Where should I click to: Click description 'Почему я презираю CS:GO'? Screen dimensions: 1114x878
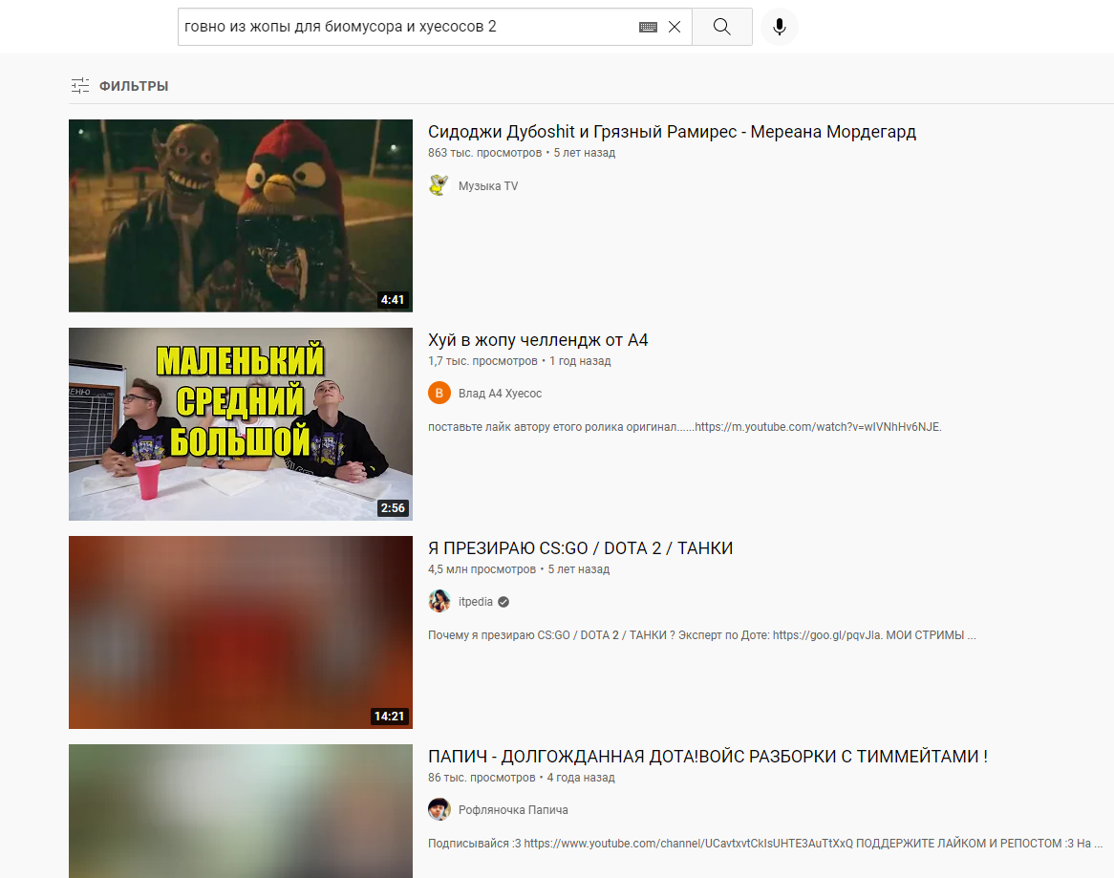(x=702, y=635)
